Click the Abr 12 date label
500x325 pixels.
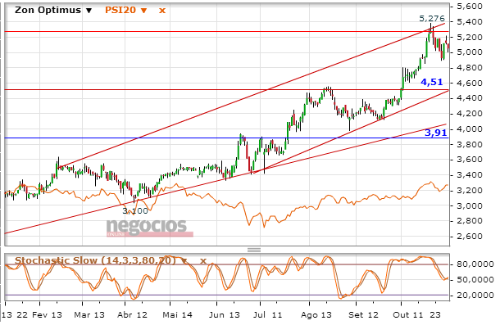coord(132,315)
